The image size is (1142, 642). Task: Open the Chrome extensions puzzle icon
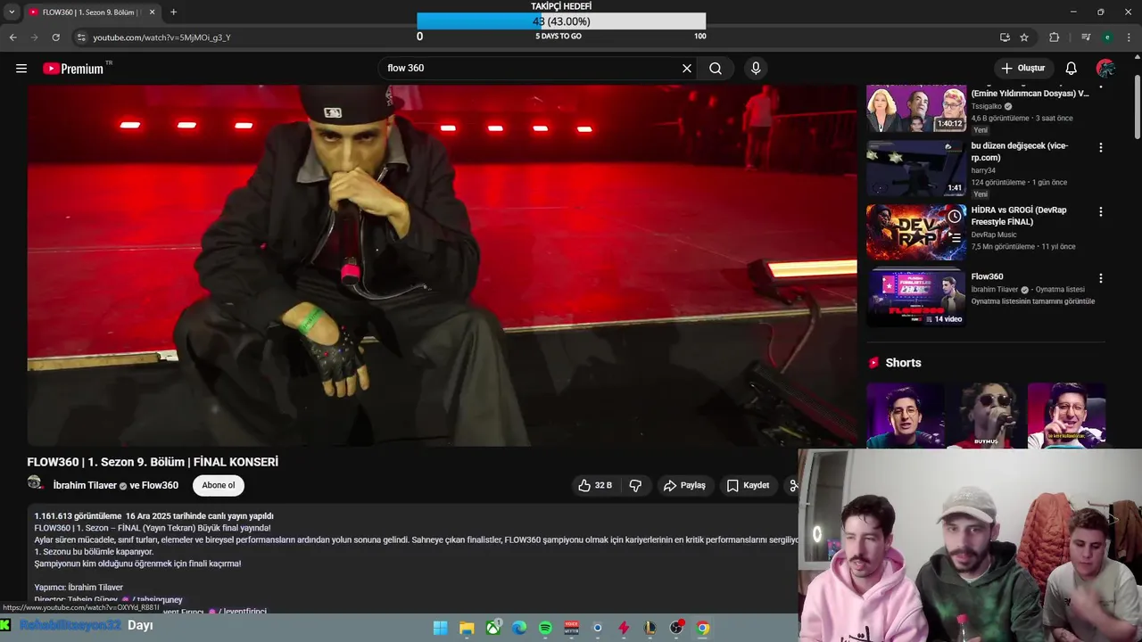tap(1055, 37)
